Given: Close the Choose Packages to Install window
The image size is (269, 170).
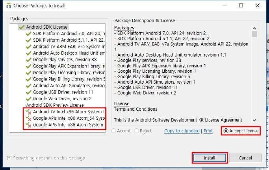Looking at the screenshot, I should (258, 5).
